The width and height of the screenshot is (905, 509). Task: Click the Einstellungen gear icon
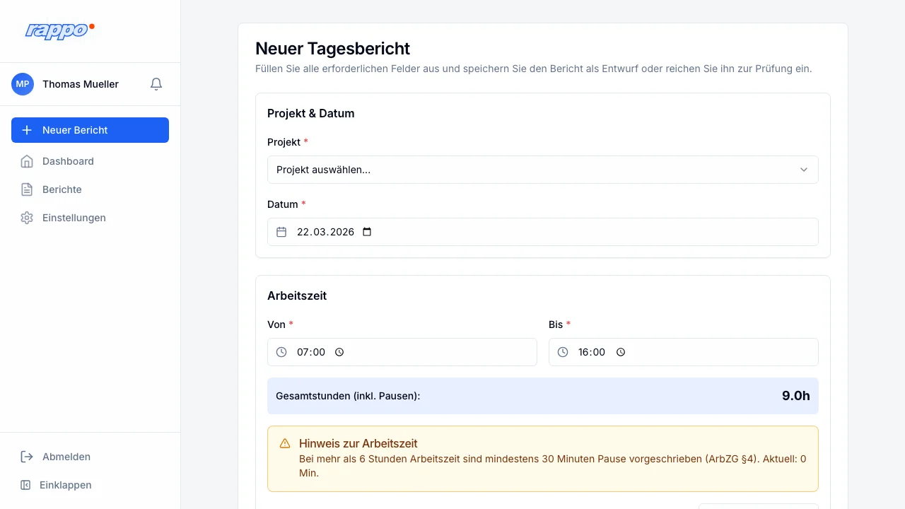tap(27, 218)
